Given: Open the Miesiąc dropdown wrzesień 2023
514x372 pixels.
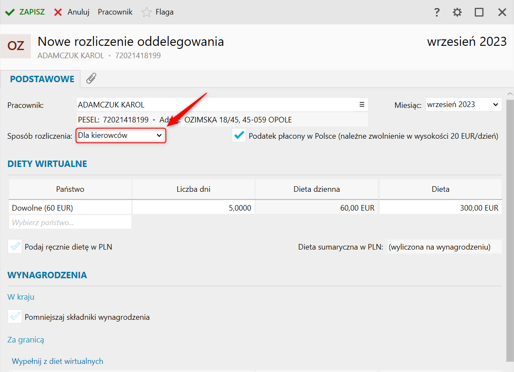Looking at the screenshot, I should click(x=463, y=104).
